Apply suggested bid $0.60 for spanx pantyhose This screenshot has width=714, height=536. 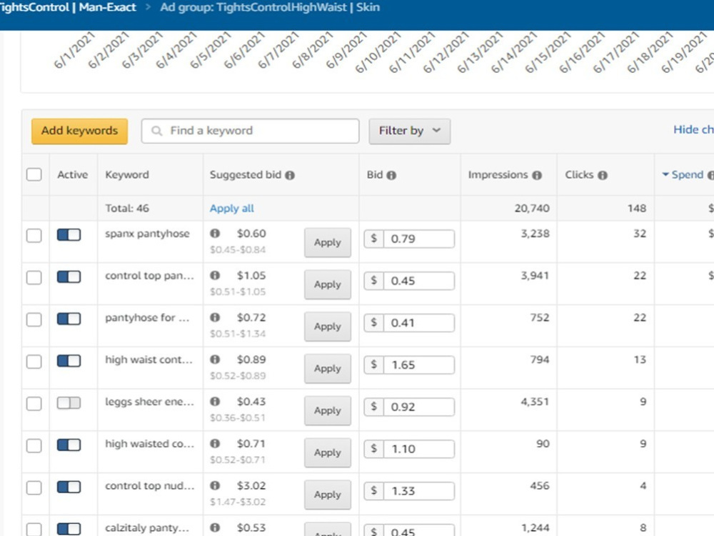pyautogui.click(x=328, y=242)
